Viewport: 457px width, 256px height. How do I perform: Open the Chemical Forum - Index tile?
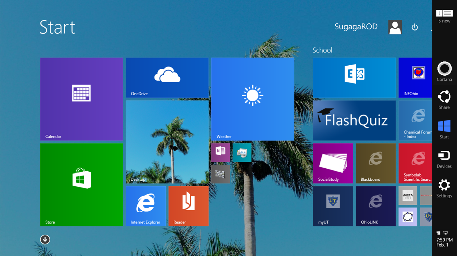[415, 120]
